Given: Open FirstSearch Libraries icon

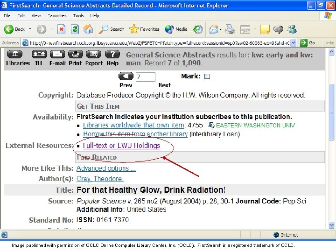Looking at the screenshot, I should point(15,54).
